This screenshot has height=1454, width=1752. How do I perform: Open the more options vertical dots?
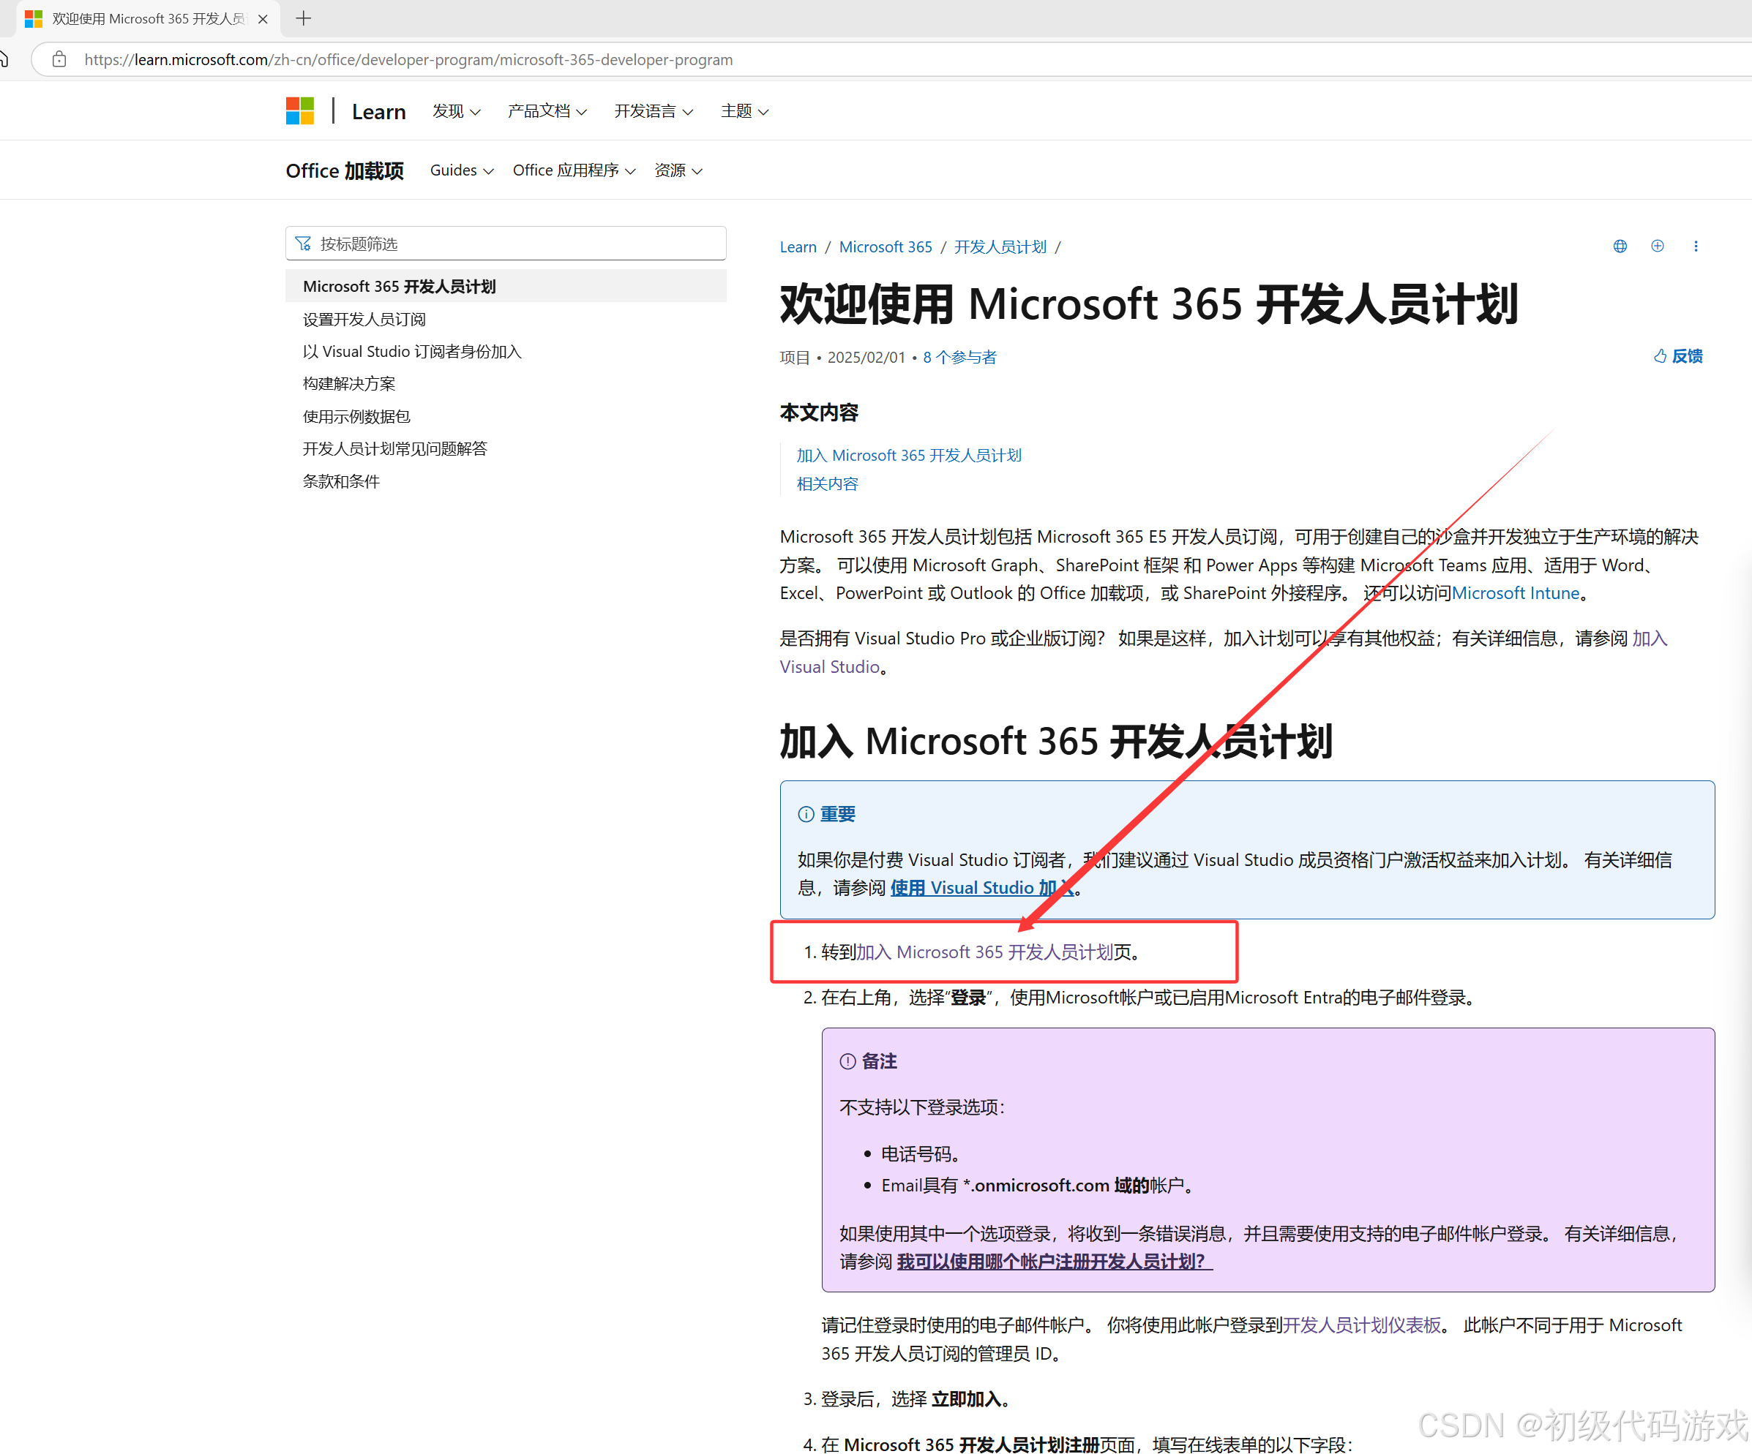pyautogui.click(x=1695, y=246)
